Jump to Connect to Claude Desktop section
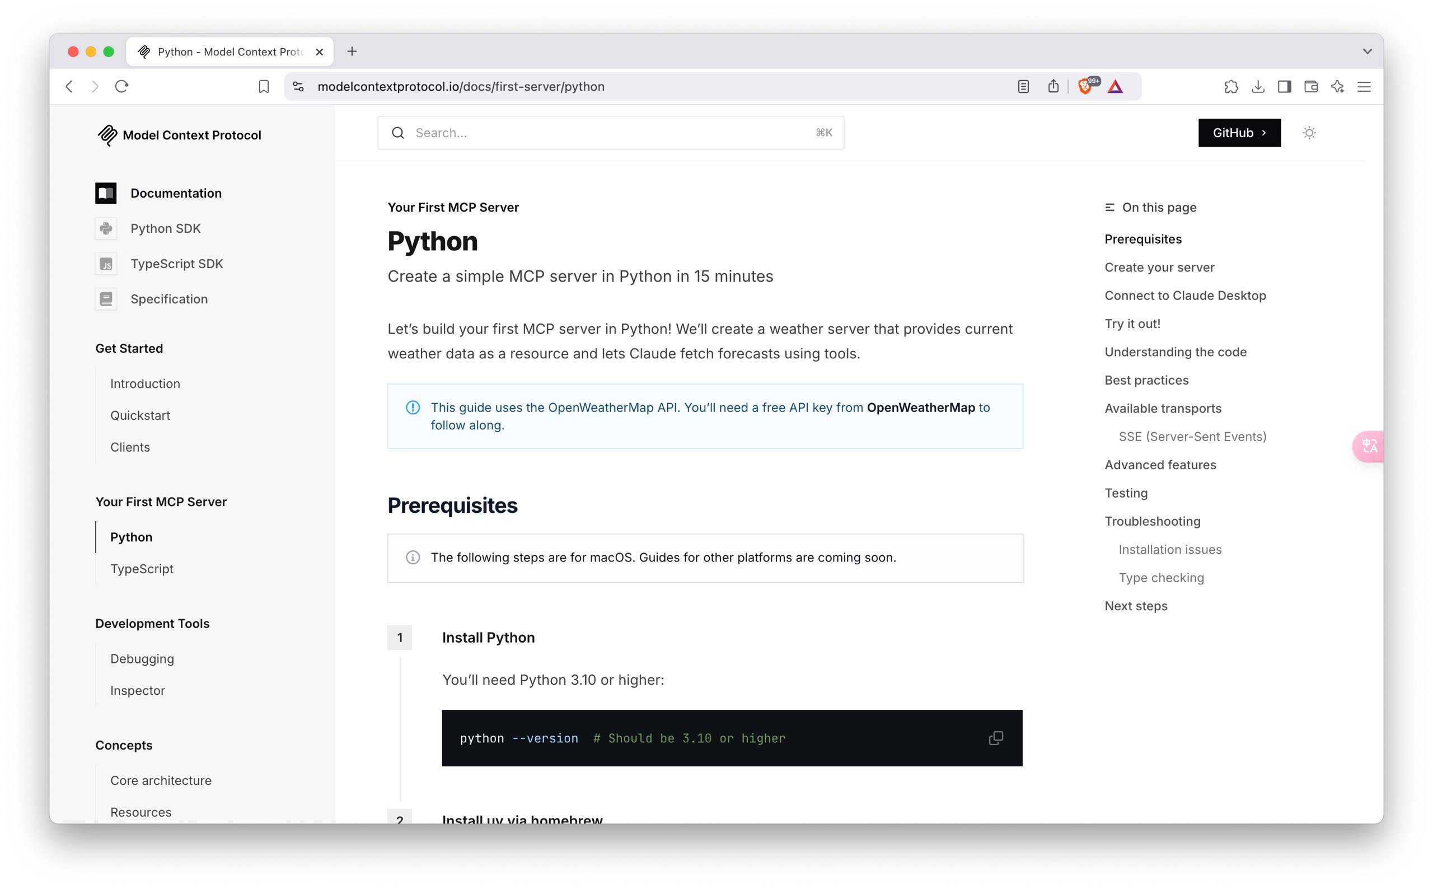Image resolution: width=1433 pixels, height=889 pixels. point(1185,295)
